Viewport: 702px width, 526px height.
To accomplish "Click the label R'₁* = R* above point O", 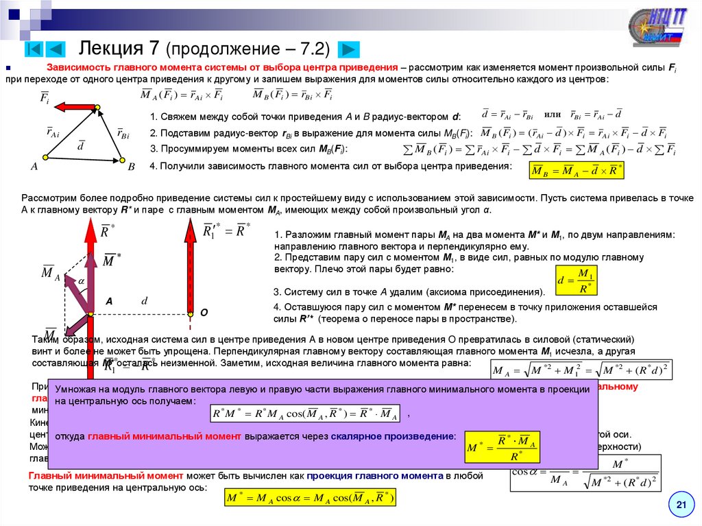I will pyautogui.click(x=226, y=230).
